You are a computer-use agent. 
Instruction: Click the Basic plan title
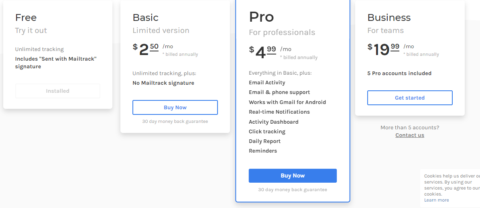pos(145,18)
